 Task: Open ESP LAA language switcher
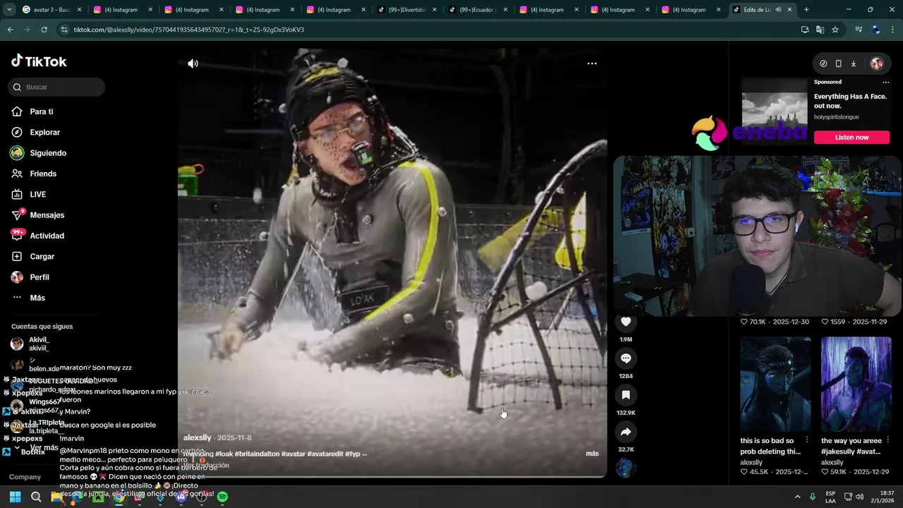[x=830, y=497]
